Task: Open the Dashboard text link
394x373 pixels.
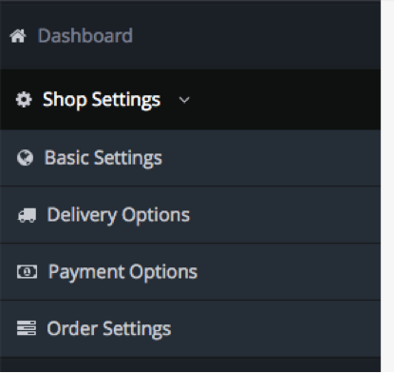Action: click(x=85, y=35)
